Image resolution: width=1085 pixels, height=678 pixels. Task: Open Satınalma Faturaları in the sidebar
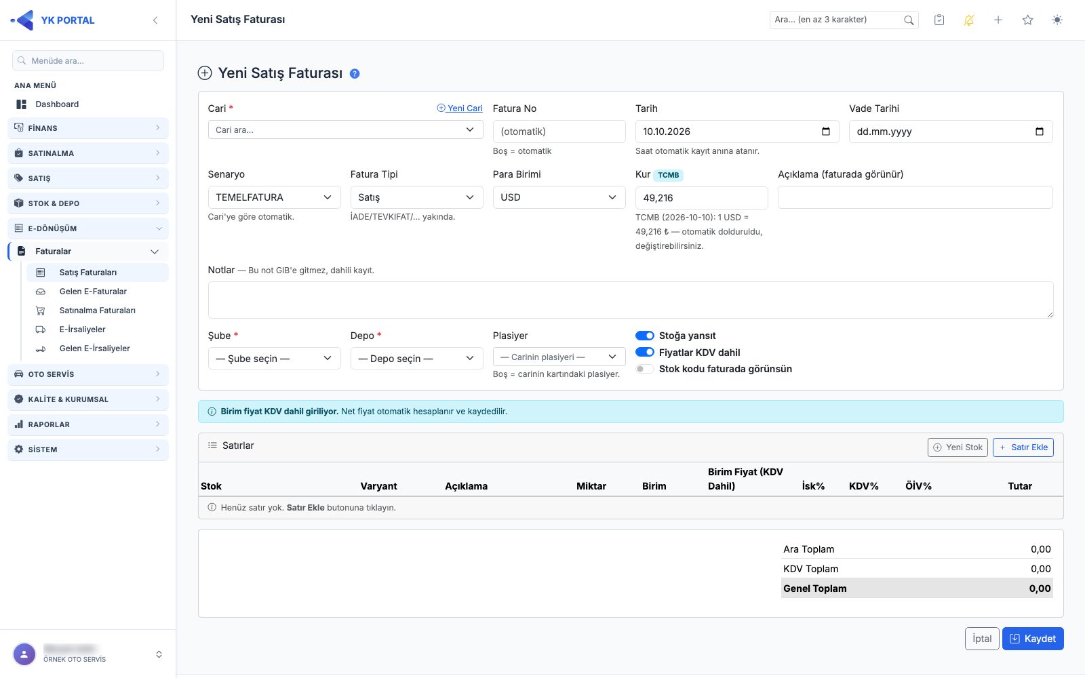(x=98, y=311)
